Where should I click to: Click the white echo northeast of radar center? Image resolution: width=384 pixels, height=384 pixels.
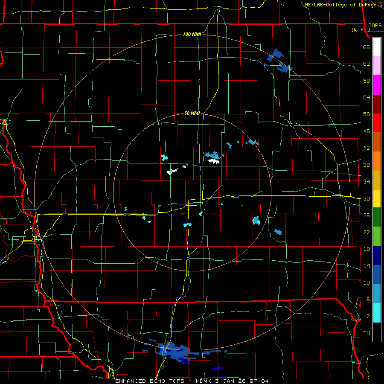click(x=214, y=161)
